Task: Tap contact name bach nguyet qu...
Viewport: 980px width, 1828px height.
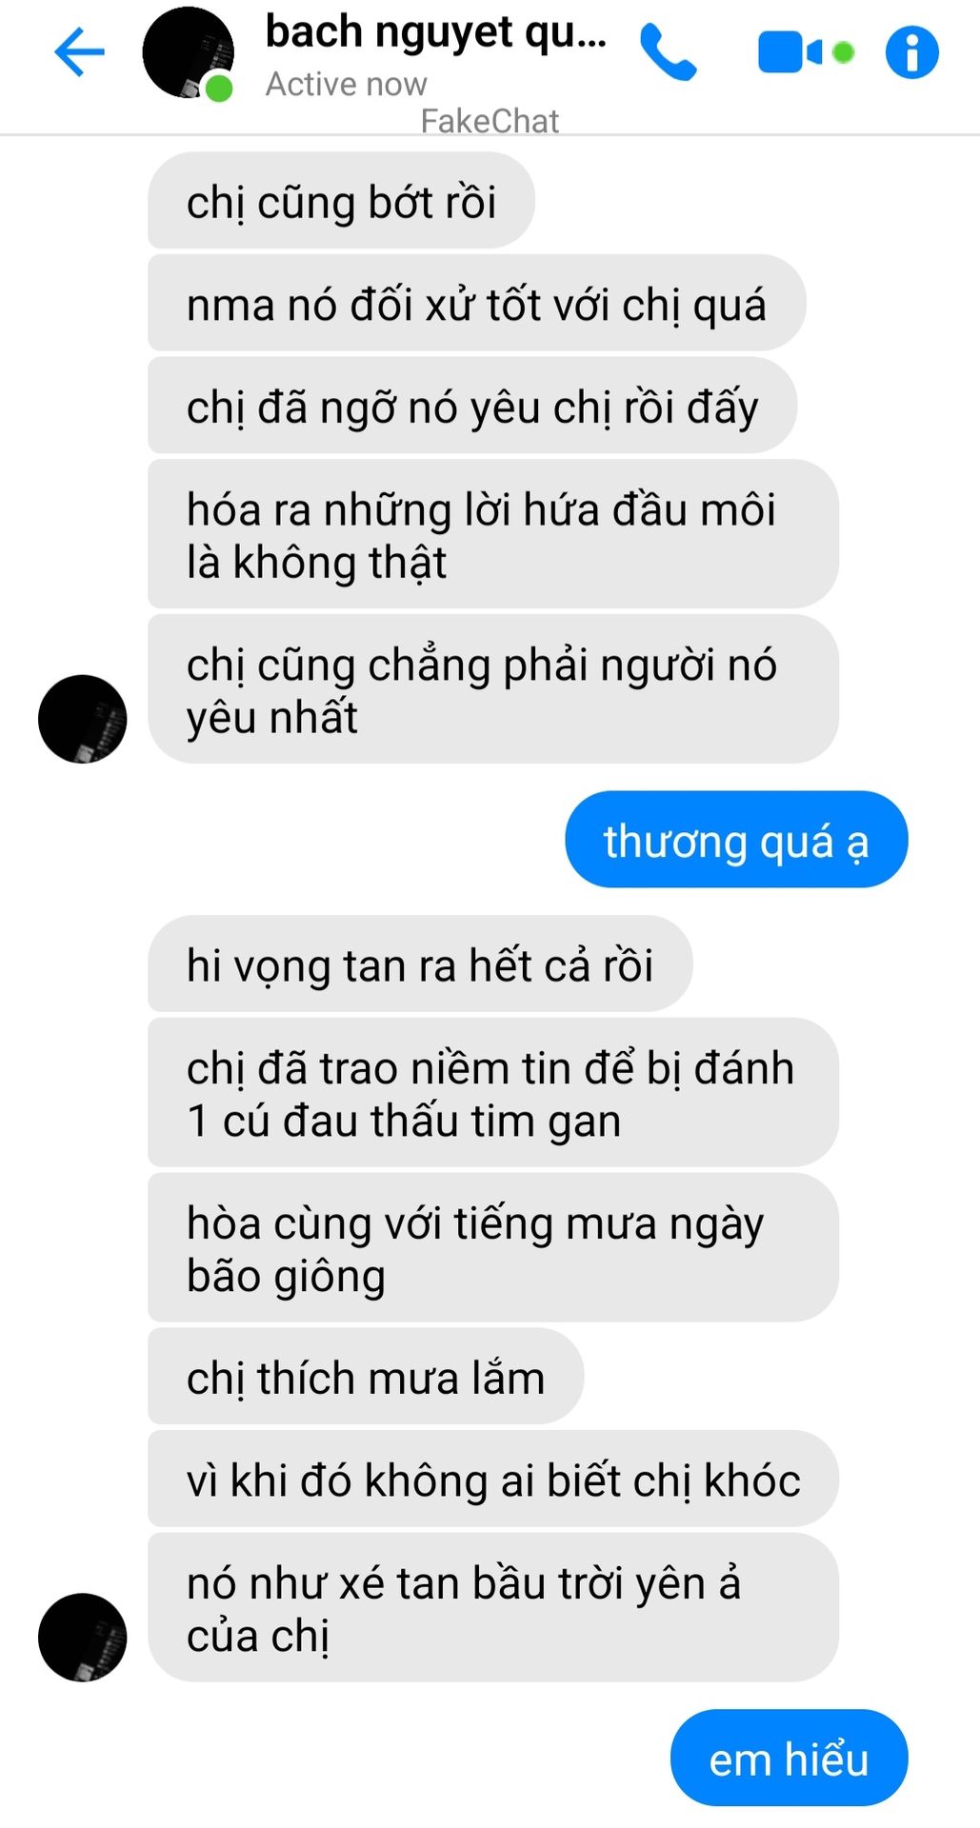Action: pyautogui.click(x=435, y=31)
